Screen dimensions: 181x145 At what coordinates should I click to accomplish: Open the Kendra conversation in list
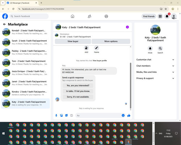click(x=25, y=93)
